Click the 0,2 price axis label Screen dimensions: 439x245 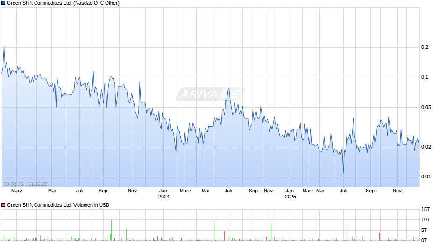click(425, 47)
